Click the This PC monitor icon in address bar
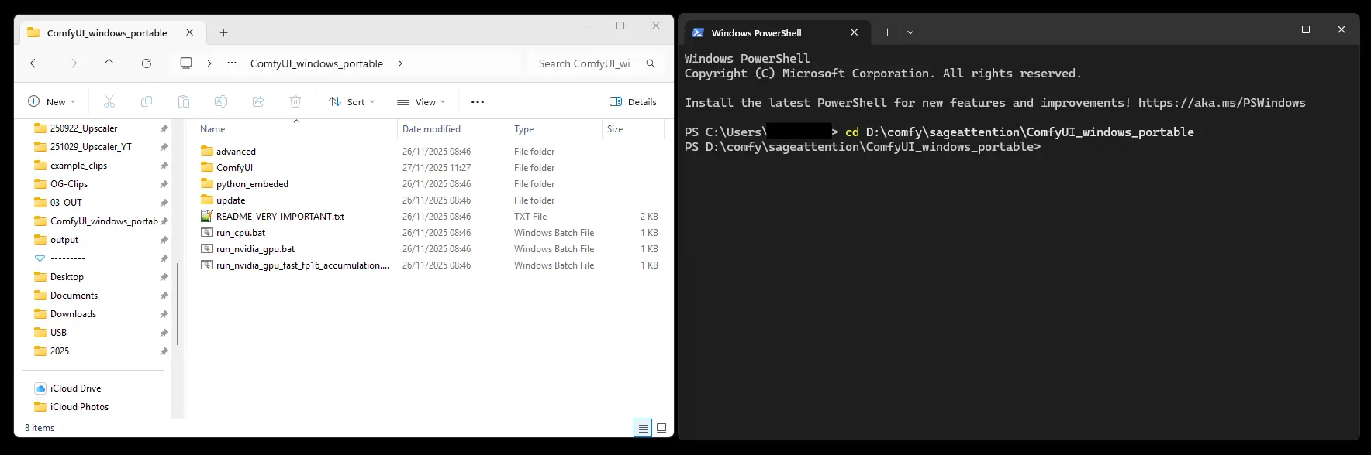Viewport: 1371px width, 455px height. coord(186,63)
